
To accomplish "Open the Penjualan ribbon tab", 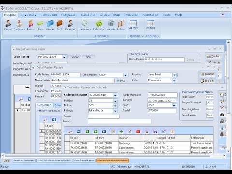I will [69, 15].
